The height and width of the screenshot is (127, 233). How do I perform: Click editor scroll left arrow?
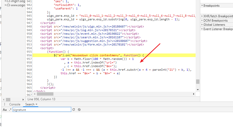pyautogui.click(x=35, y=94)
